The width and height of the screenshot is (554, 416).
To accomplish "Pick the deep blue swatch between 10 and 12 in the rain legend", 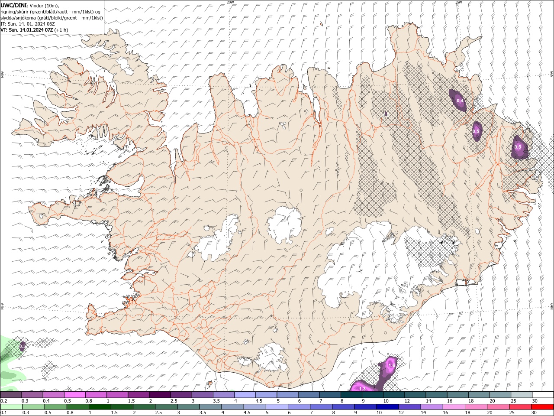I will click(387, 407).
